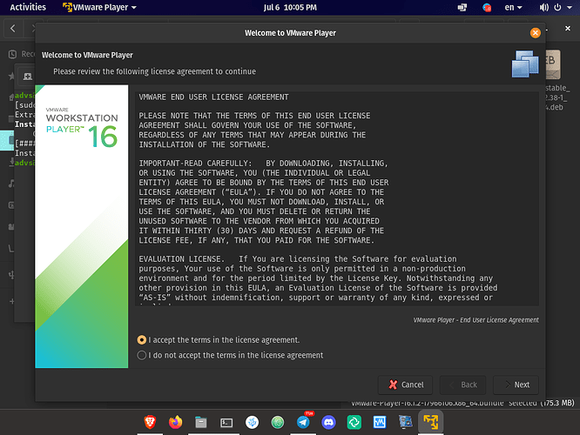Viewport: 580px width, 435px height.
Task: Close the Files window behind the dialog
Action: click(568, 29)
